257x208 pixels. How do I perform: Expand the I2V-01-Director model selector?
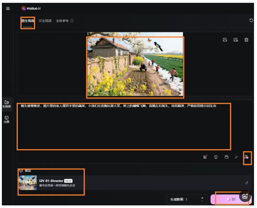[51, 183]
